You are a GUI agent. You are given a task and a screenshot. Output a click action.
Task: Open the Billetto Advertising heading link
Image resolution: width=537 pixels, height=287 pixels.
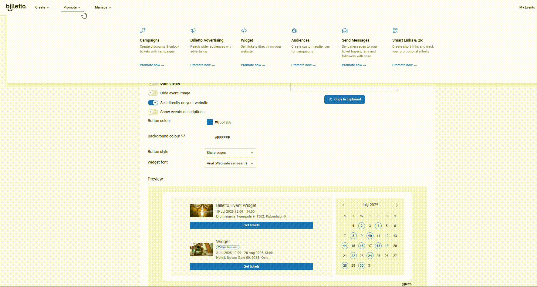click(207, 40)
